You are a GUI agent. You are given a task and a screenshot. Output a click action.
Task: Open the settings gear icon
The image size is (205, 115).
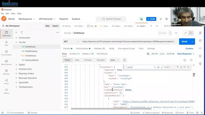pyautogui.click(x=167, y=19)
